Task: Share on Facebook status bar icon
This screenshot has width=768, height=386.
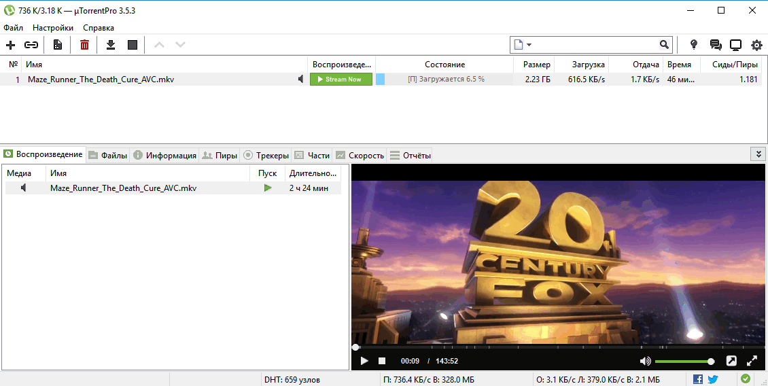Action: click(698, 379)
